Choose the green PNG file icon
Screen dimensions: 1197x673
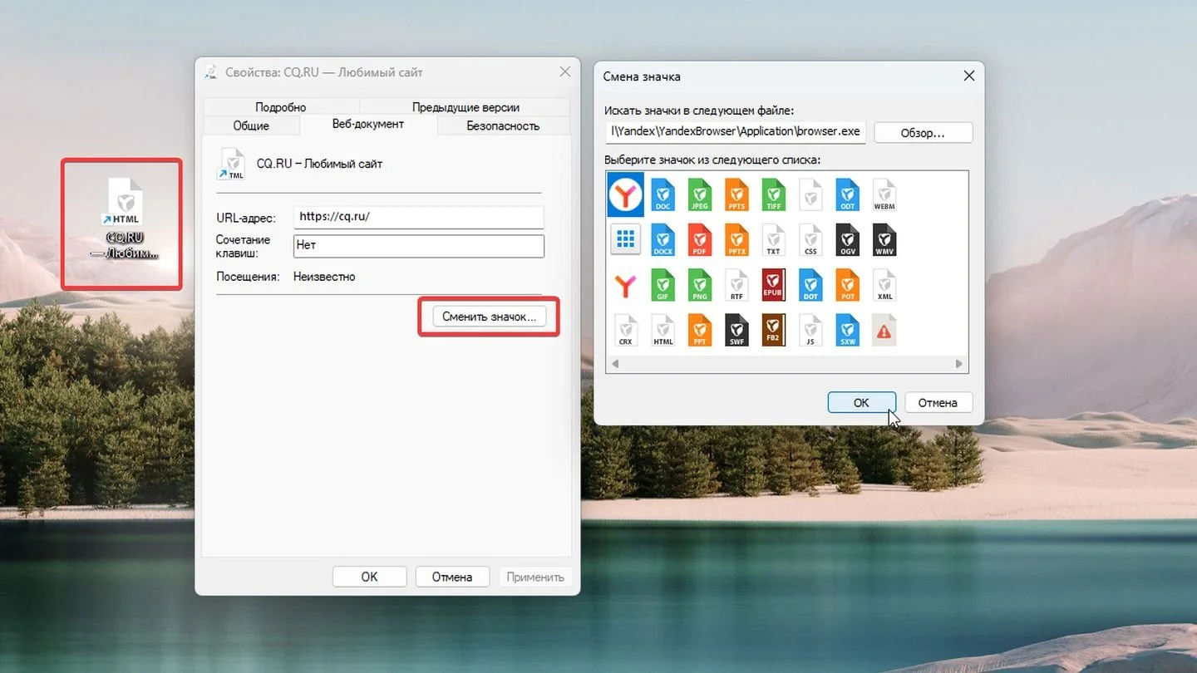point(700,285)
